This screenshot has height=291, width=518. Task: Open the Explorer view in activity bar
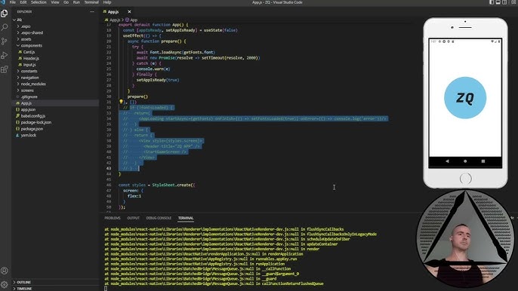coord(5,14)
